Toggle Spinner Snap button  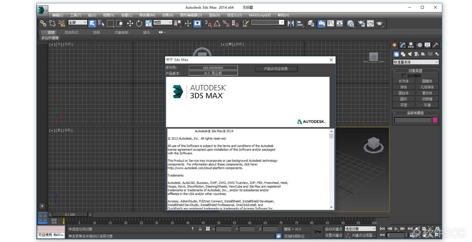pos(235,23)
